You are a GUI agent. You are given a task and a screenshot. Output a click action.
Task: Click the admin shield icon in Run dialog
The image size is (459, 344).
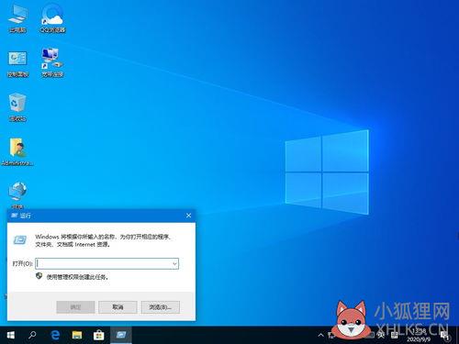39,276
